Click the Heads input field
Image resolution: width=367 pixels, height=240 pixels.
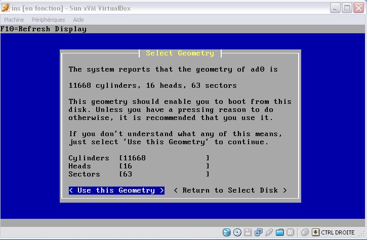pos(164,166)
